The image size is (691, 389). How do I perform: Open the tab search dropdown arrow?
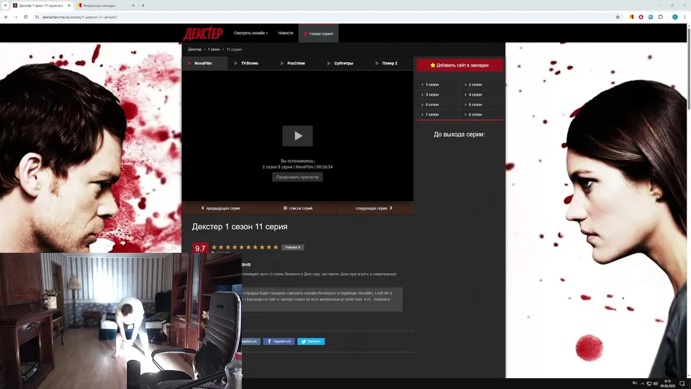point(5,5)
